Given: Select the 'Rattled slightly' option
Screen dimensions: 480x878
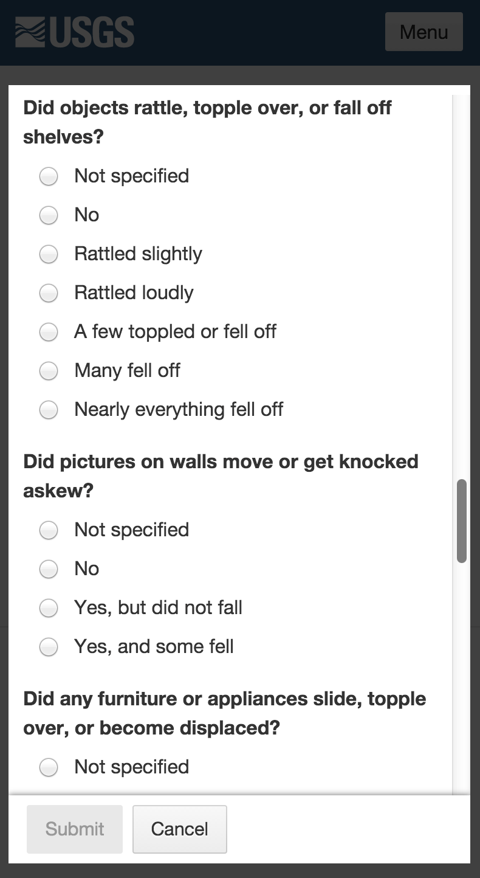Looking at the screenshot, I should point(49,254).
